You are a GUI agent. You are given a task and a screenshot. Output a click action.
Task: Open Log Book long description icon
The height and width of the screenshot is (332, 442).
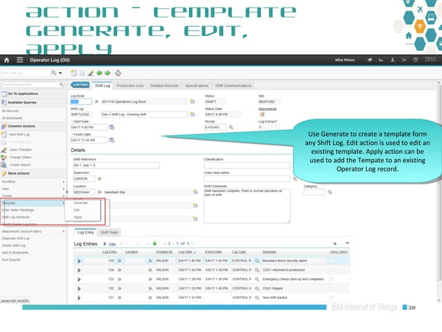point(193,102)
